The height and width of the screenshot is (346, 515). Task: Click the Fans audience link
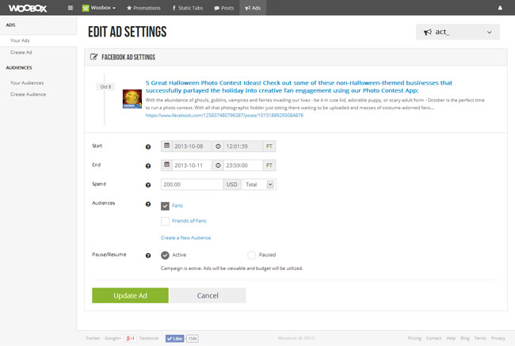pos(177,206)
